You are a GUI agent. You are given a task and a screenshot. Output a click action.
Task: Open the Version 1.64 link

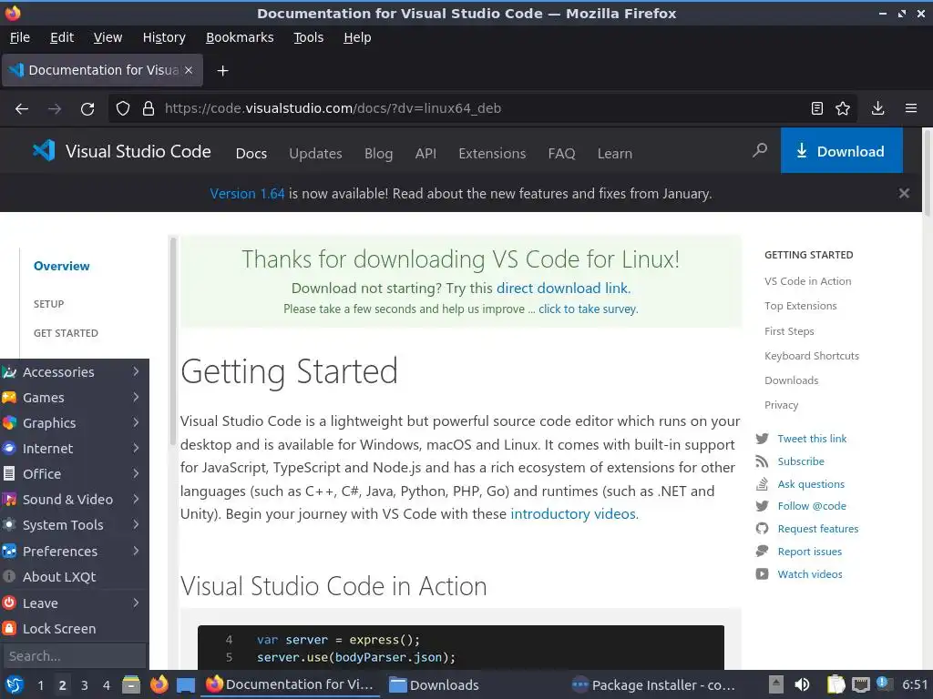[247, 194]
